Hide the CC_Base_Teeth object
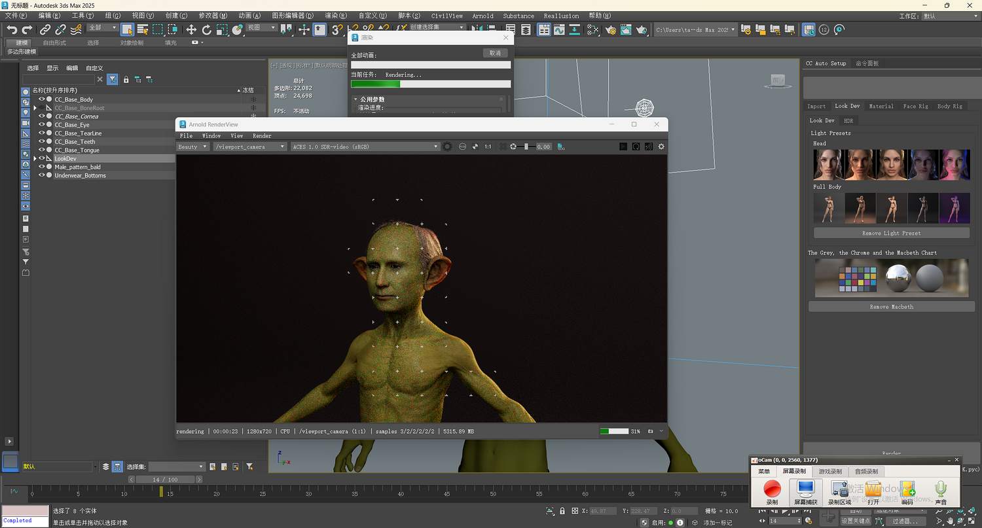 [42, 141]
